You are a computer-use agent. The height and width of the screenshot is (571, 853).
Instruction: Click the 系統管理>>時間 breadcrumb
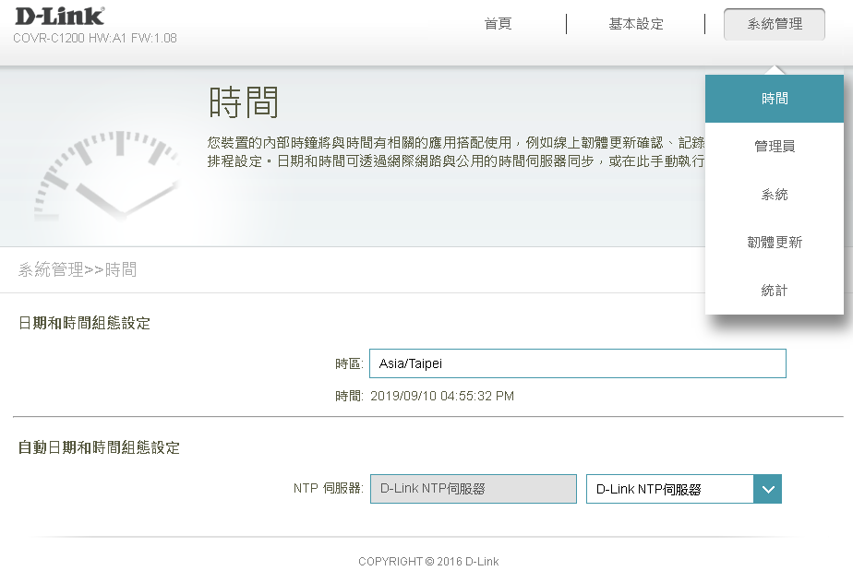78,270
